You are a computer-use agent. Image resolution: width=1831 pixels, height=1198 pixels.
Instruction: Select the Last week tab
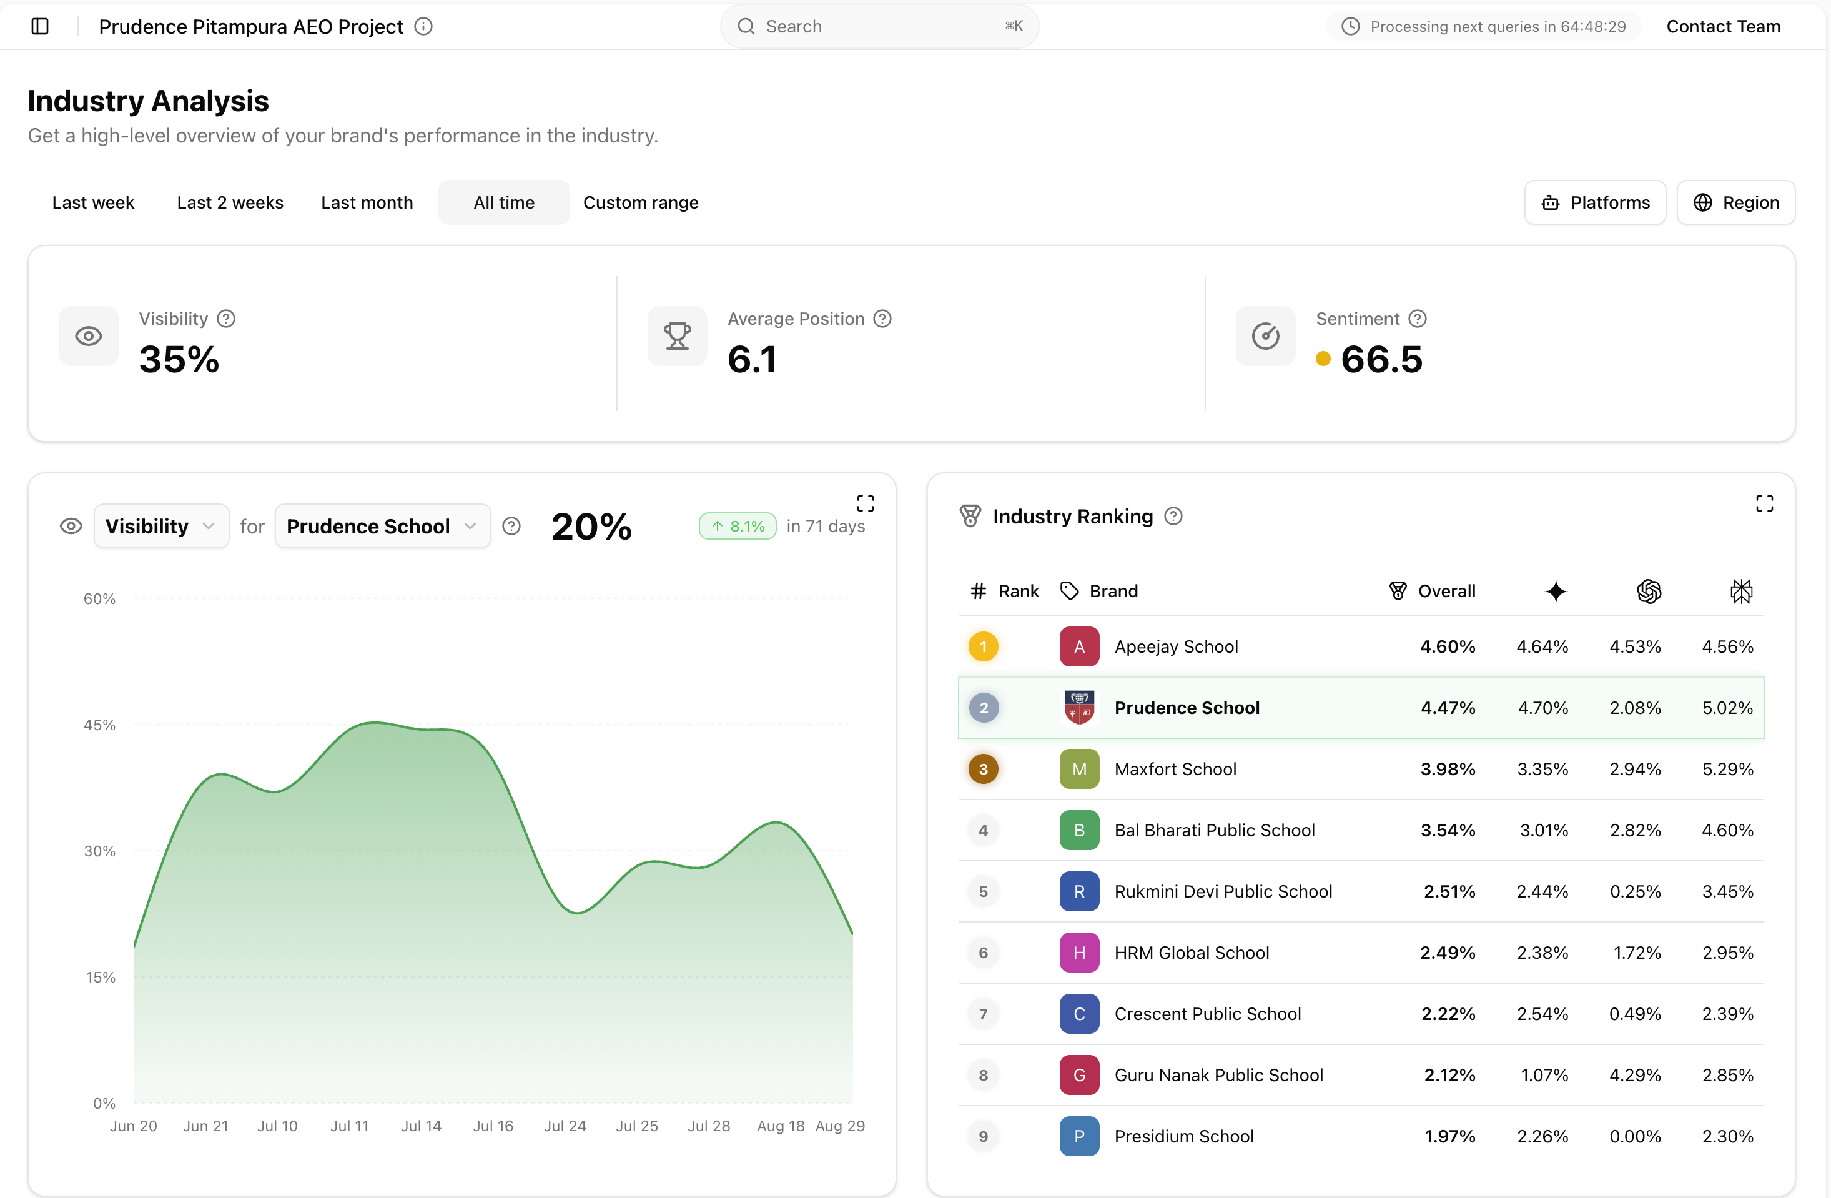(x=93, y=202)
